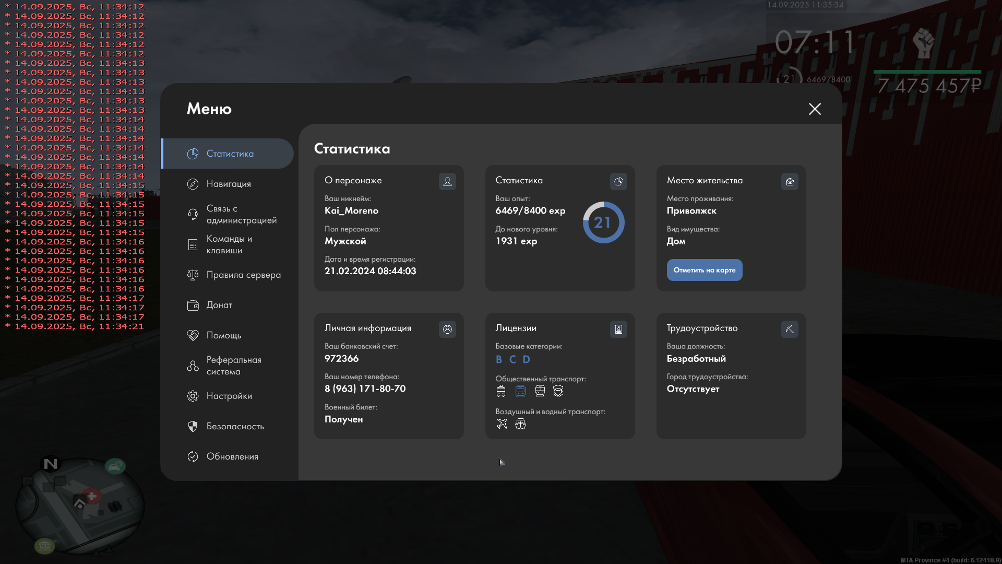The width and height of the screenshot is (1002, 564).
Task: Select Правила сервера in sidebar
Action: tap(243, 275)
